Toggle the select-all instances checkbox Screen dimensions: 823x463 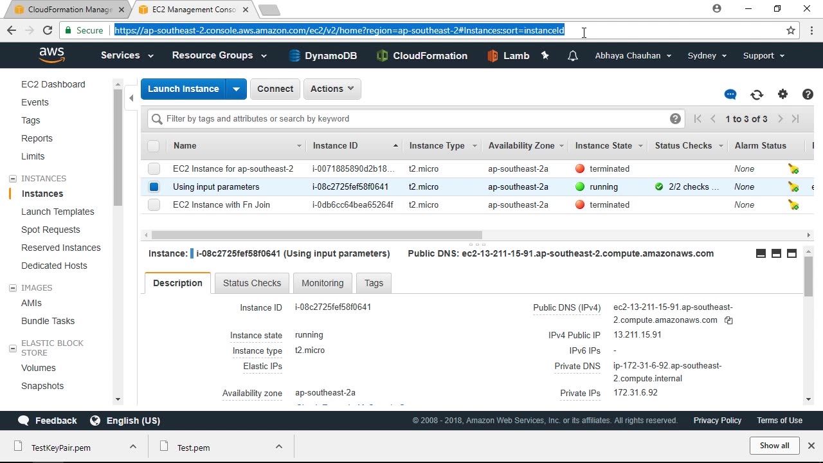153,146
